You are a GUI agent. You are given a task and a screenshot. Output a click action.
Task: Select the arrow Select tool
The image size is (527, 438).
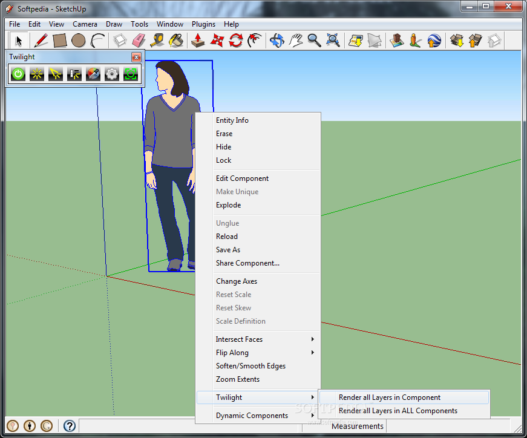point(19,41)
